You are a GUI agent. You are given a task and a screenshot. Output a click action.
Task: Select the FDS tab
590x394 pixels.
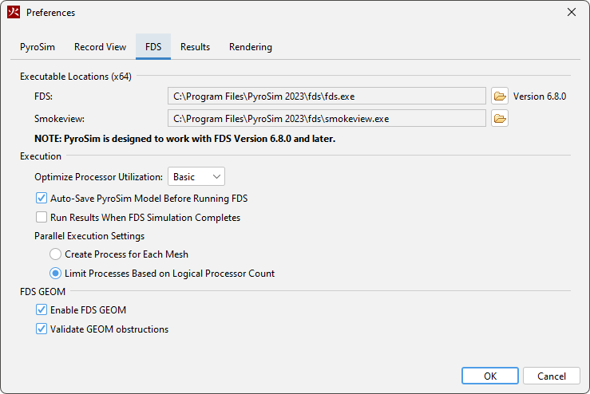coord(153,47)
